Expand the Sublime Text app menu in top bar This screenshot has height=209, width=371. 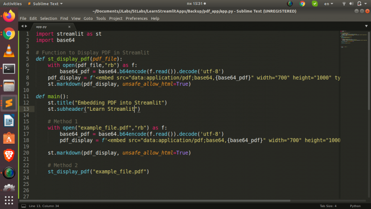(45, 3)
